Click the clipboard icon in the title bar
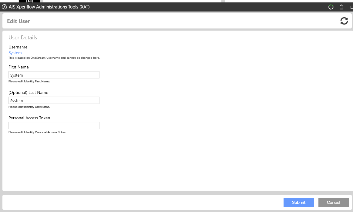Screen dimensions: 353x212 click(x=341, y=7)
